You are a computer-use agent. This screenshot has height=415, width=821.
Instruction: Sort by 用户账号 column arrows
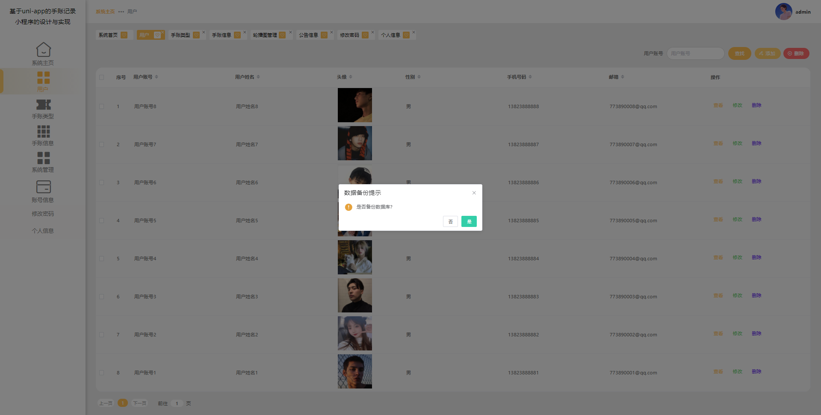click(157, 77)
